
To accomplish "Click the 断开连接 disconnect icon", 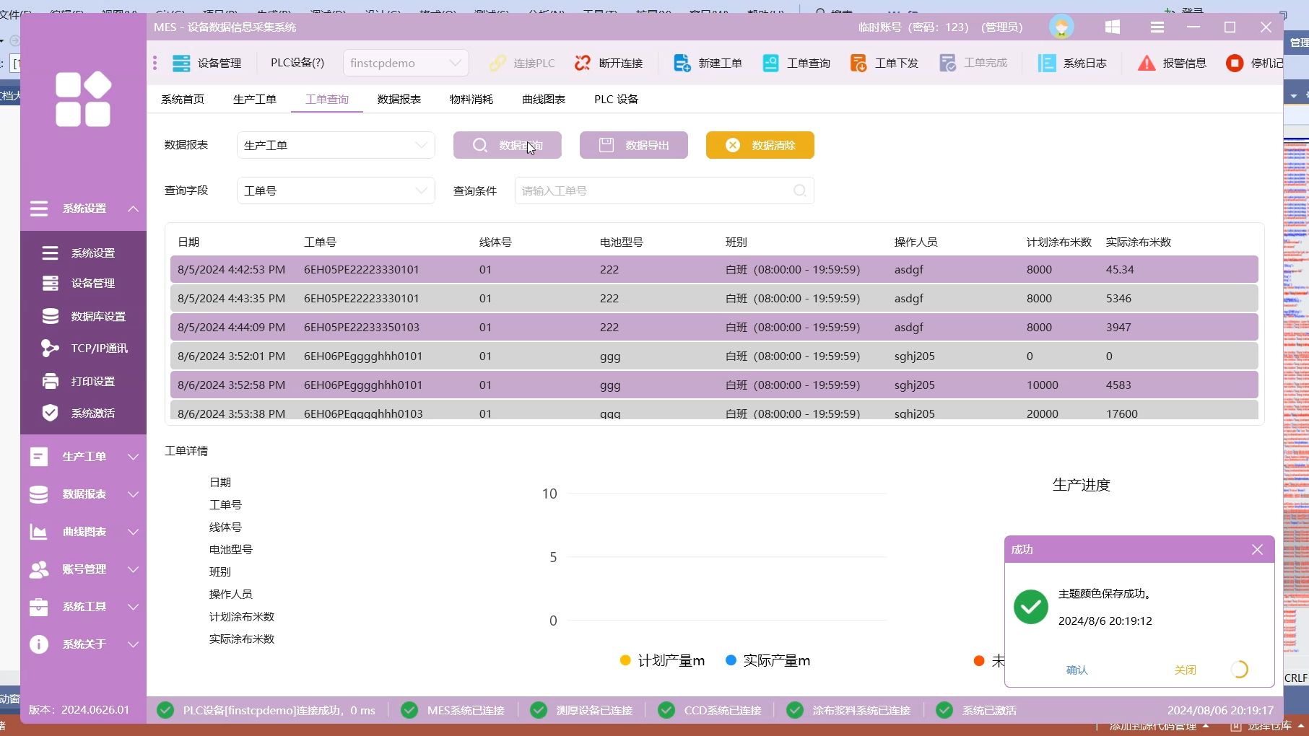I will 582,63.
